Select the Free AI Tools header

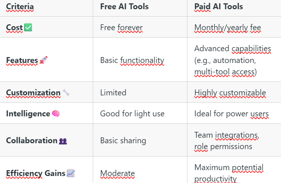pos(124,7)
